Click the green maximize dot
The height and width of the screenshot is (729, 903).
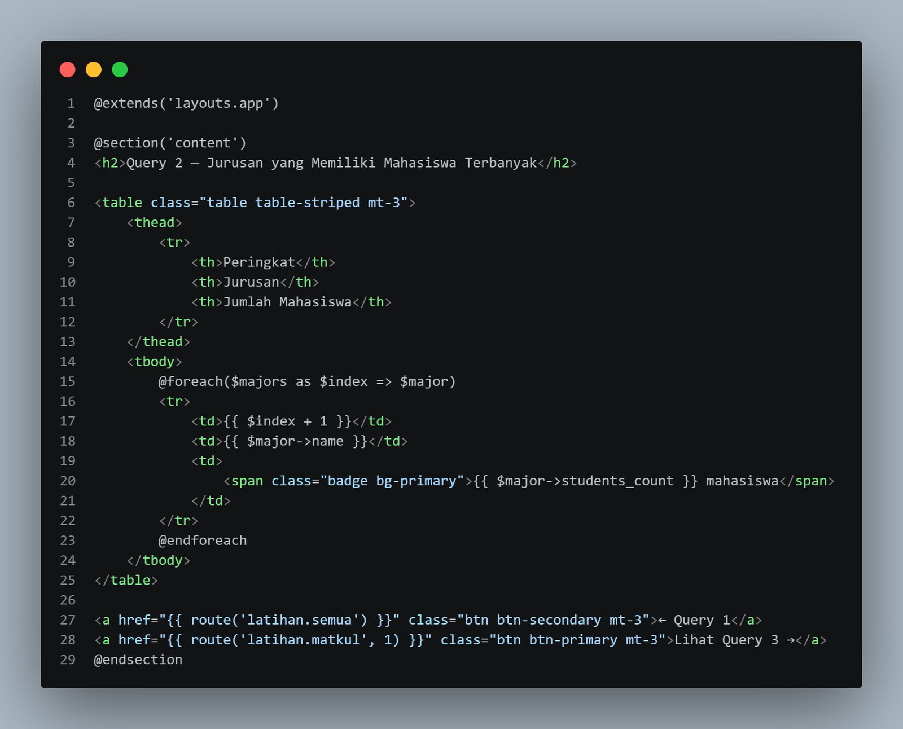[x=120, y=69]
